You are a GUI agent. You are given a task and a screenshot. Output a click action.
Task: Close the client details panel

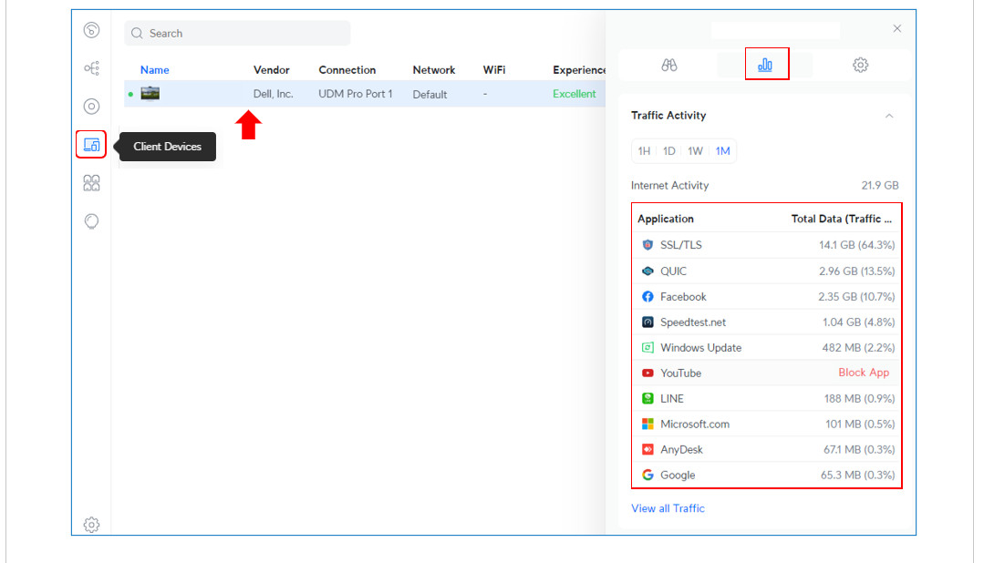click(896, 29)
